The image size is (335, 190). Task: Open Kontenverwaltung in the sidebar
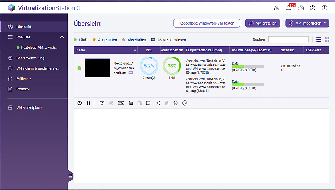coord(34,58)
